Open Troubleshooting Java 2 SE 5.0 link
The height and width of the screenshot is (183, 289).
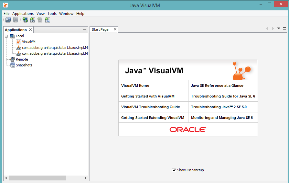219,107
